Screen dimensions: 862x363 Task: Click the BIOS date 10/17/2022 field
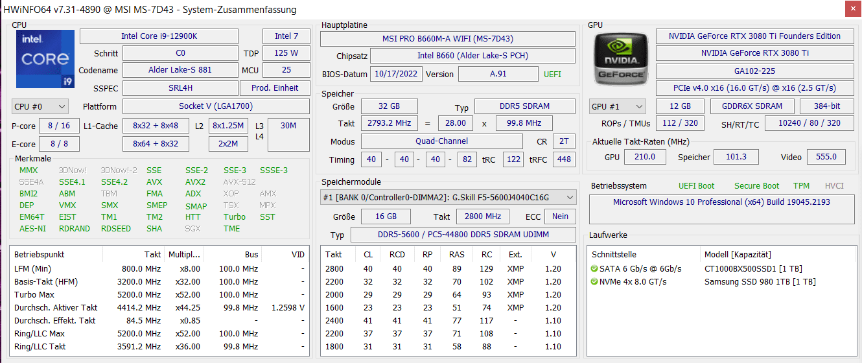click(396, 74)
